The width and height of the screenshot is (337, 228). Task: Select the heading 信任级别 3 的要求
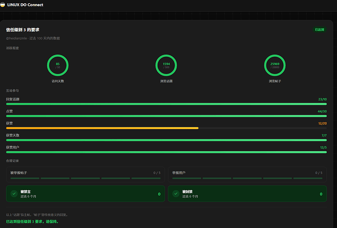pos(22,30)
